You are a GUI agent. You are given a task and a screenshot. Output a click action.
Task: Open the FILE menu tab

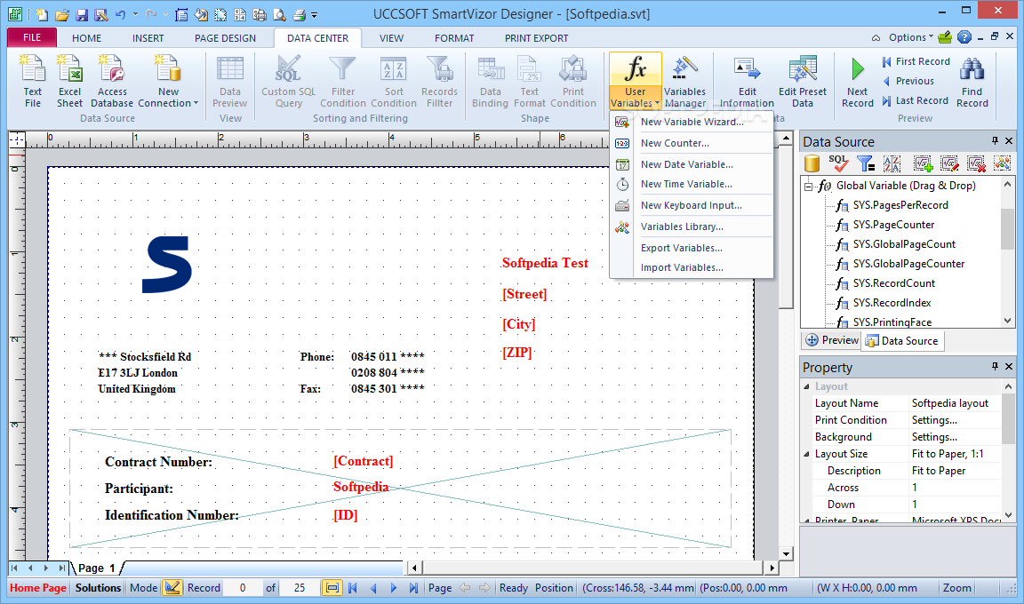tap(32, 38)
